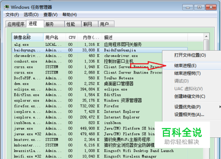Select the javaw.exe *32 process row
The width and height of the screenshot is (221, 159).
point(83,134)
